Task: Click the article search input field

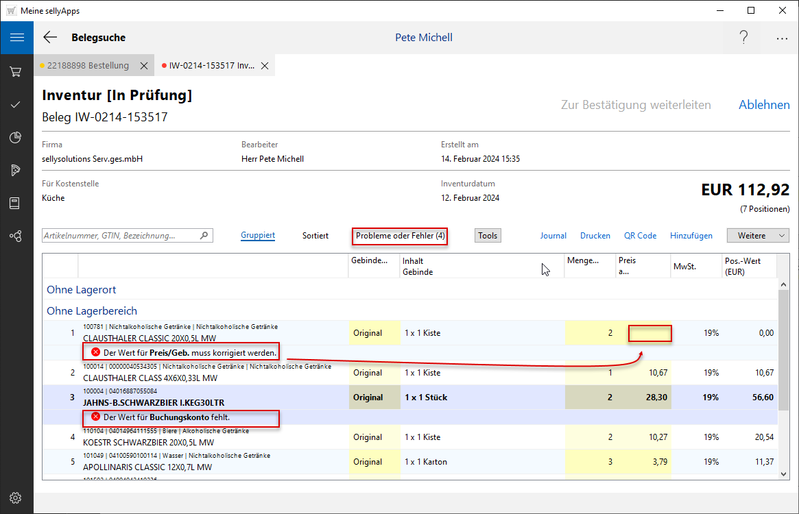Action: 121,236
